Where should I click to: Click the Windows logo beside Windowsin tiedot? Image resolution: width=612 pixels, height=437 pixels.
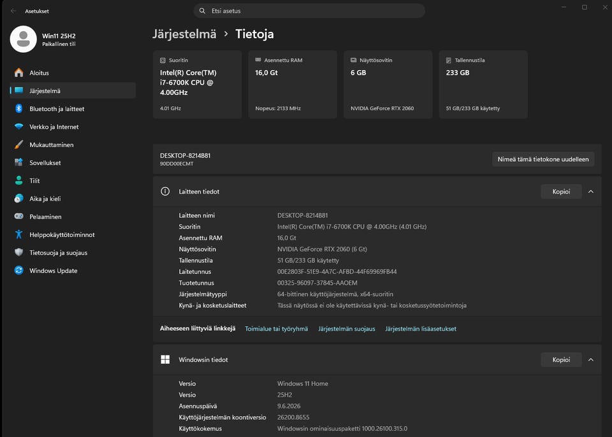pyautogui.click(x=165, y=359)
